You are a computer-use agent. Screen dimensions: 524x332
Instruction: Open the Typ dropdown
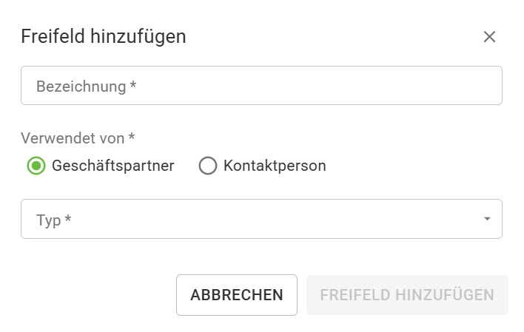point(261,219)
